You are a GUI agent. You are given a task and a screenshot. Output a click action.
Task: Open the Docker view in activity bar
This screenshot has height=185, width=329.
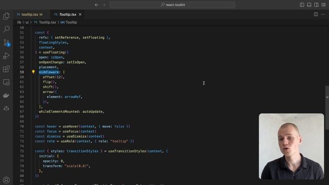(x=6, y=96)
